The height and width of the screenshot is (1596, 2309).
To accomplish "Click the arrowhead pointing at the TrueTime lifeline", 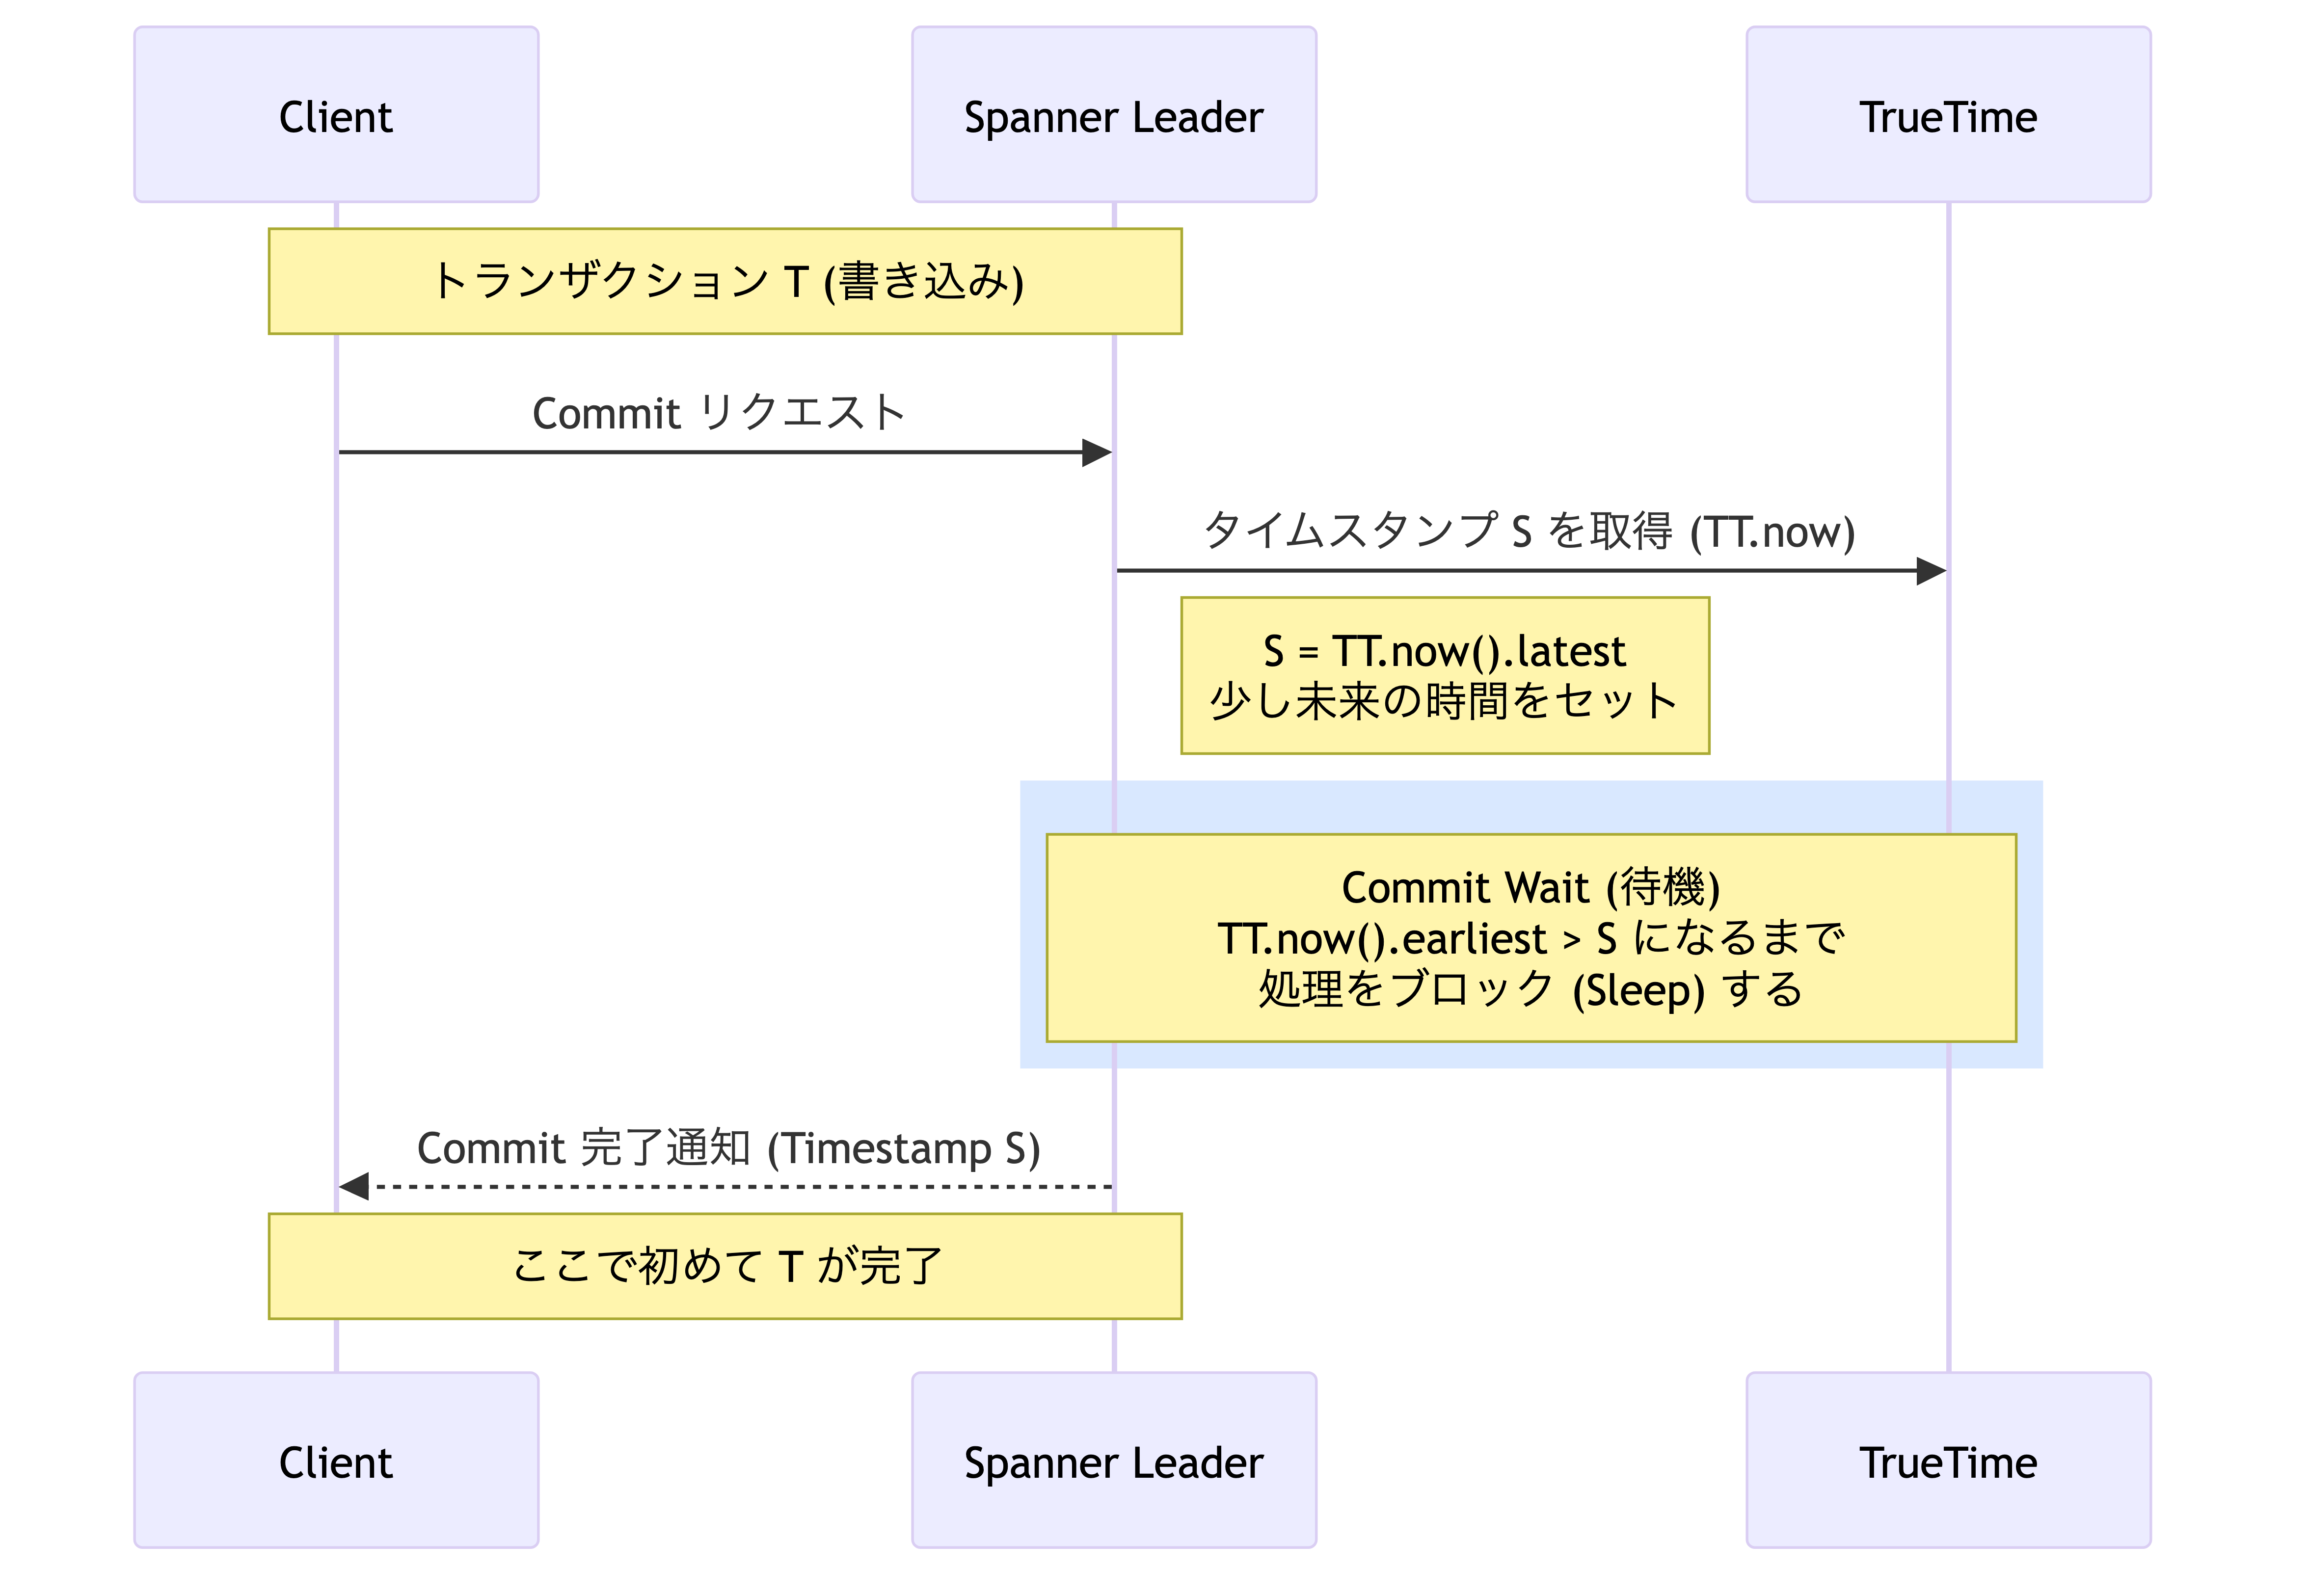I will (x=1931, y=571).
